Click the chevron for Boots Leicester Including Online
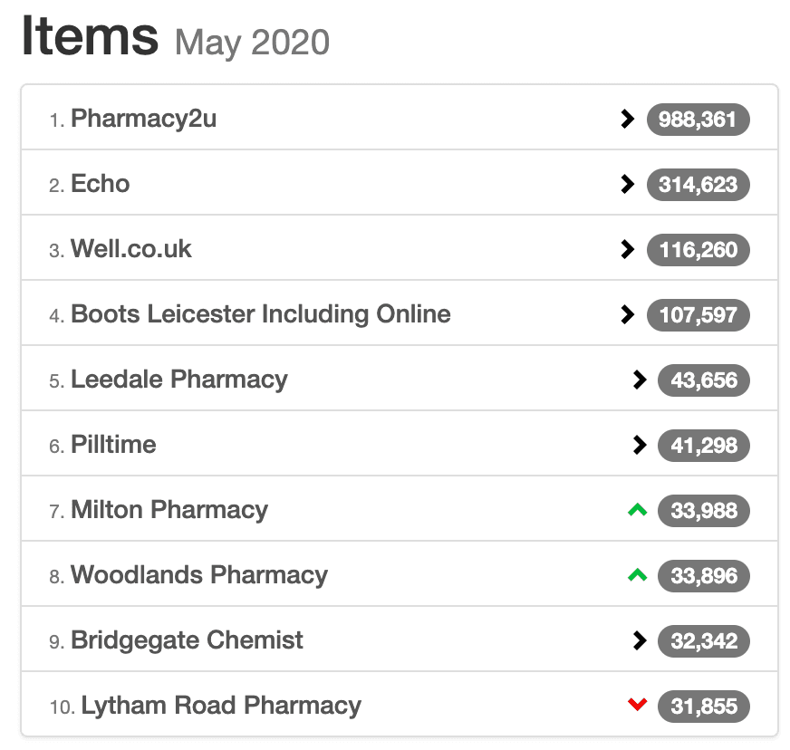This screenshot has height=750, width=790. coord(627,315)
